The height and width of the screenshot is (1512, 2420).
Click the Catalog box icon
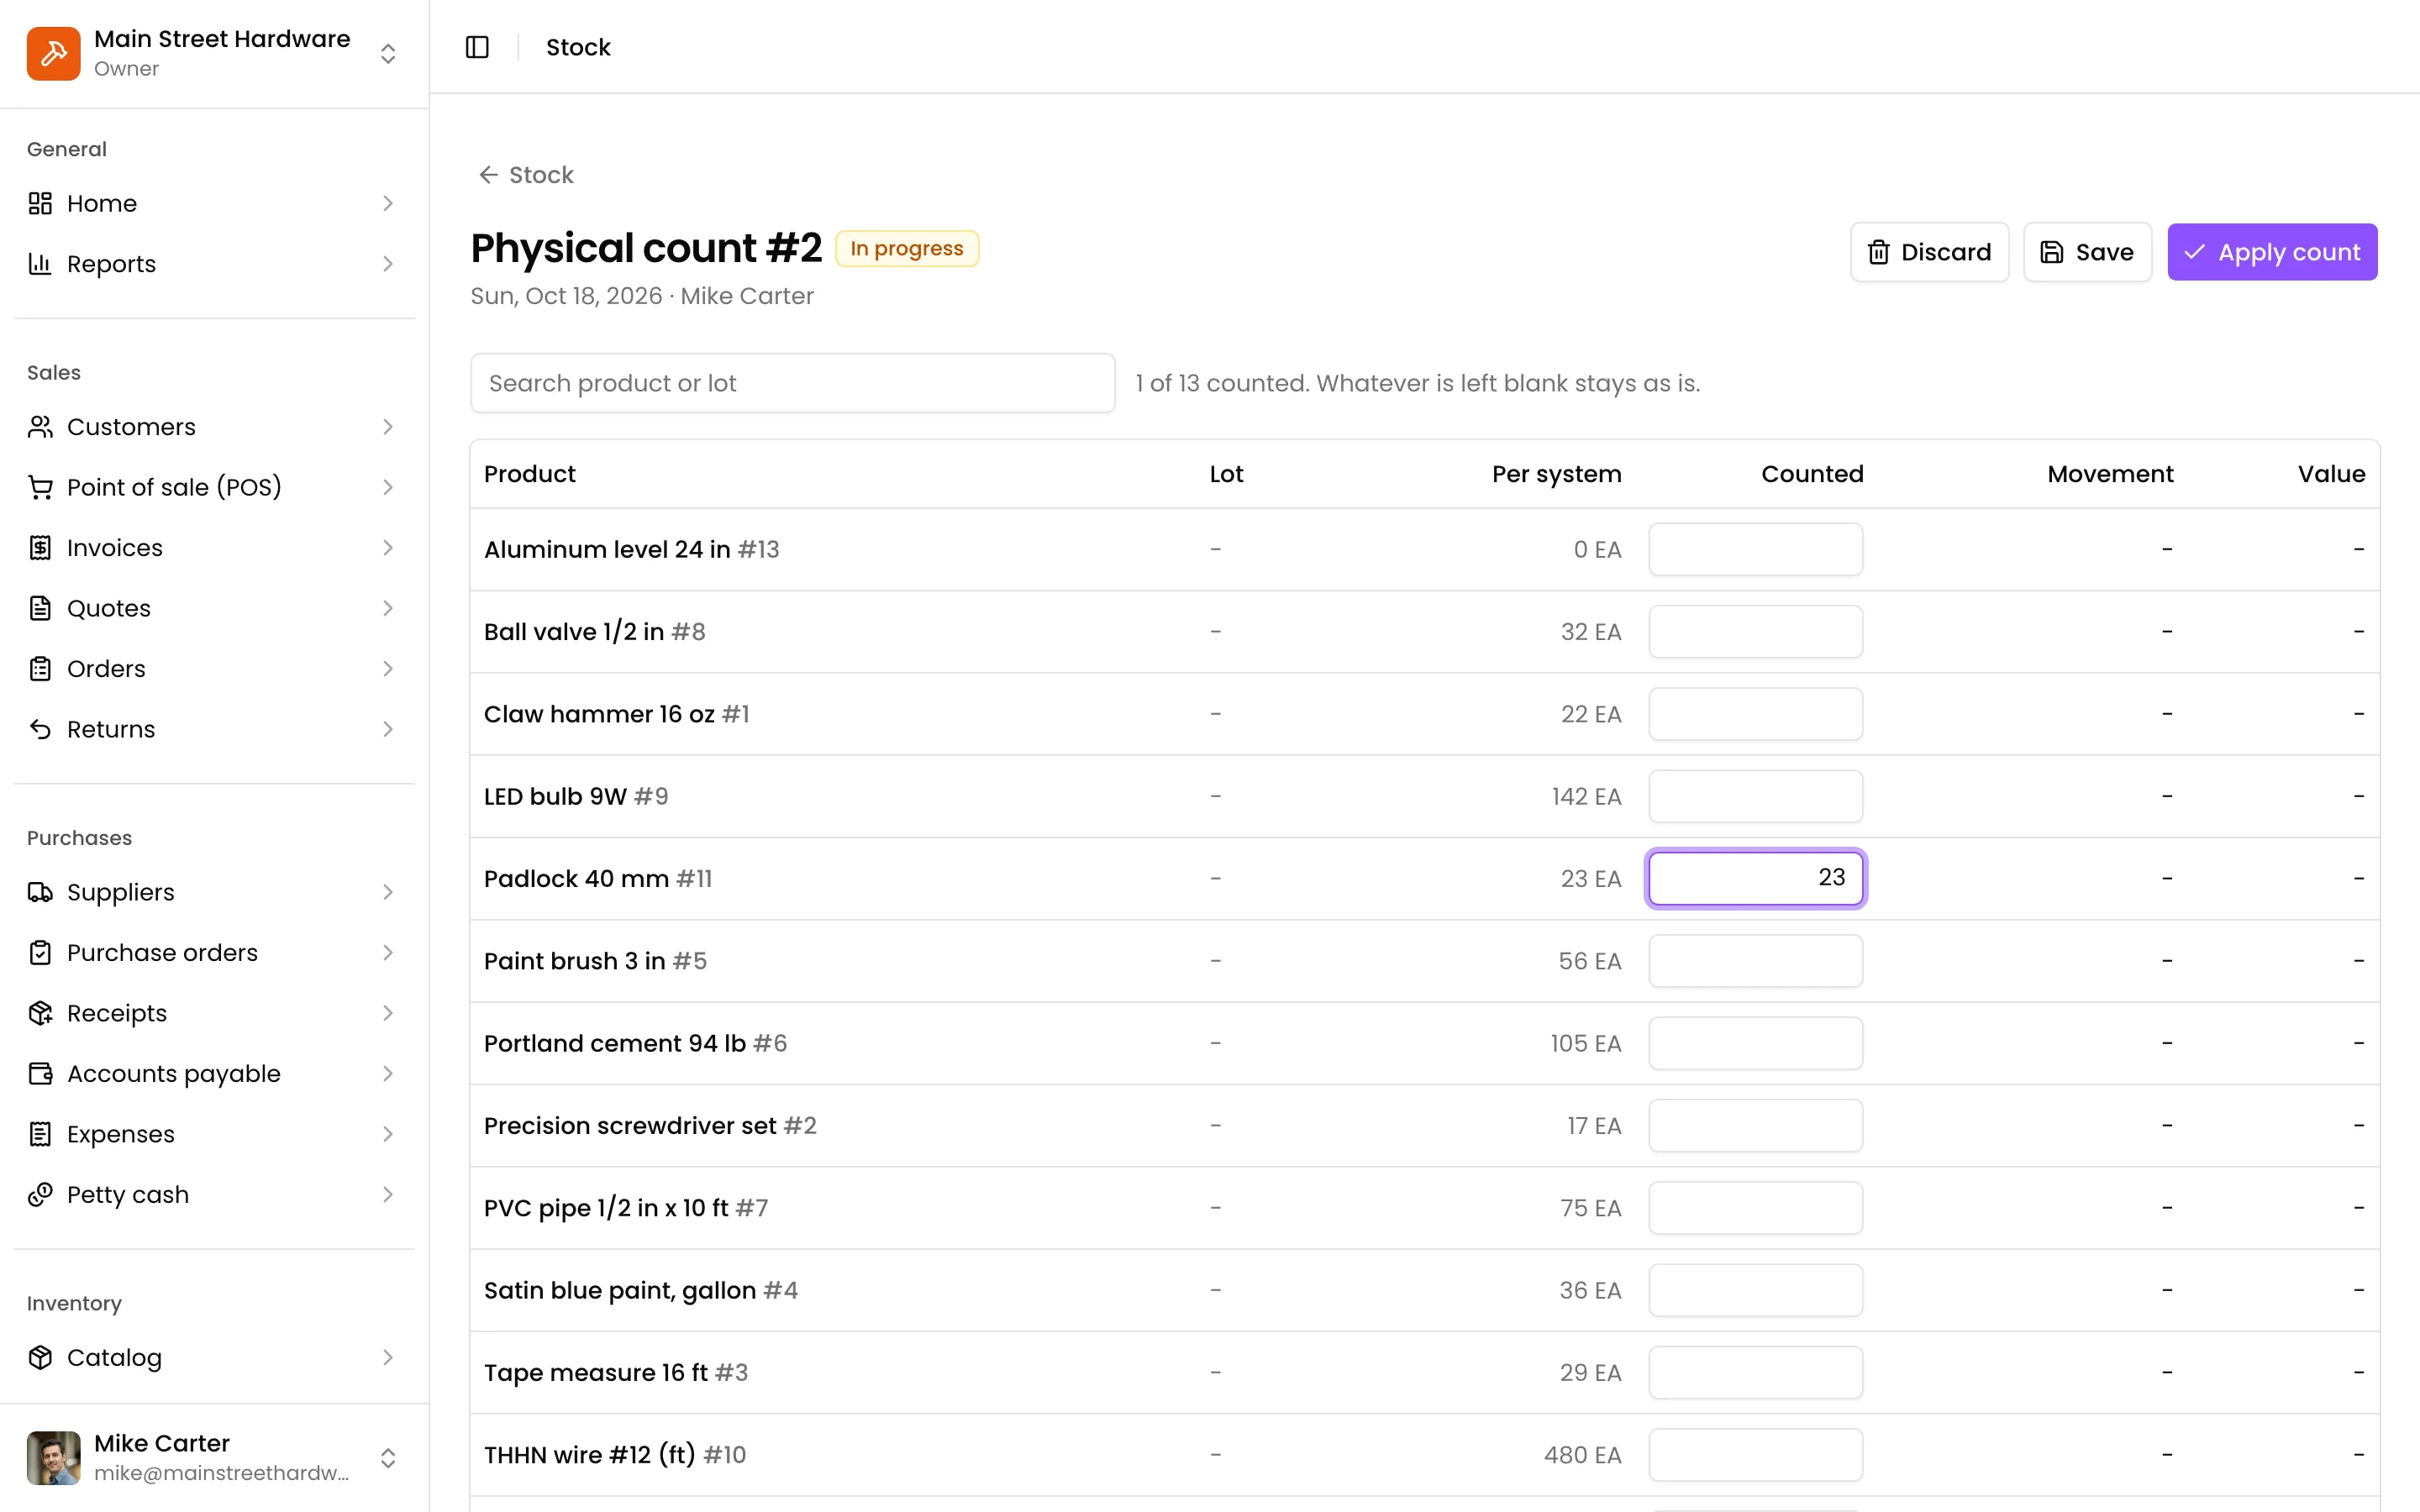40,1357
